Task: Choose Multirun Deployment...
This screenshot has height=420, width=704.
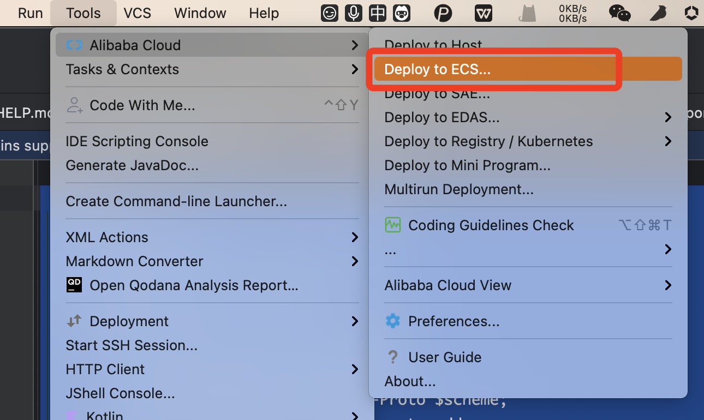Action: click(528, 189)
